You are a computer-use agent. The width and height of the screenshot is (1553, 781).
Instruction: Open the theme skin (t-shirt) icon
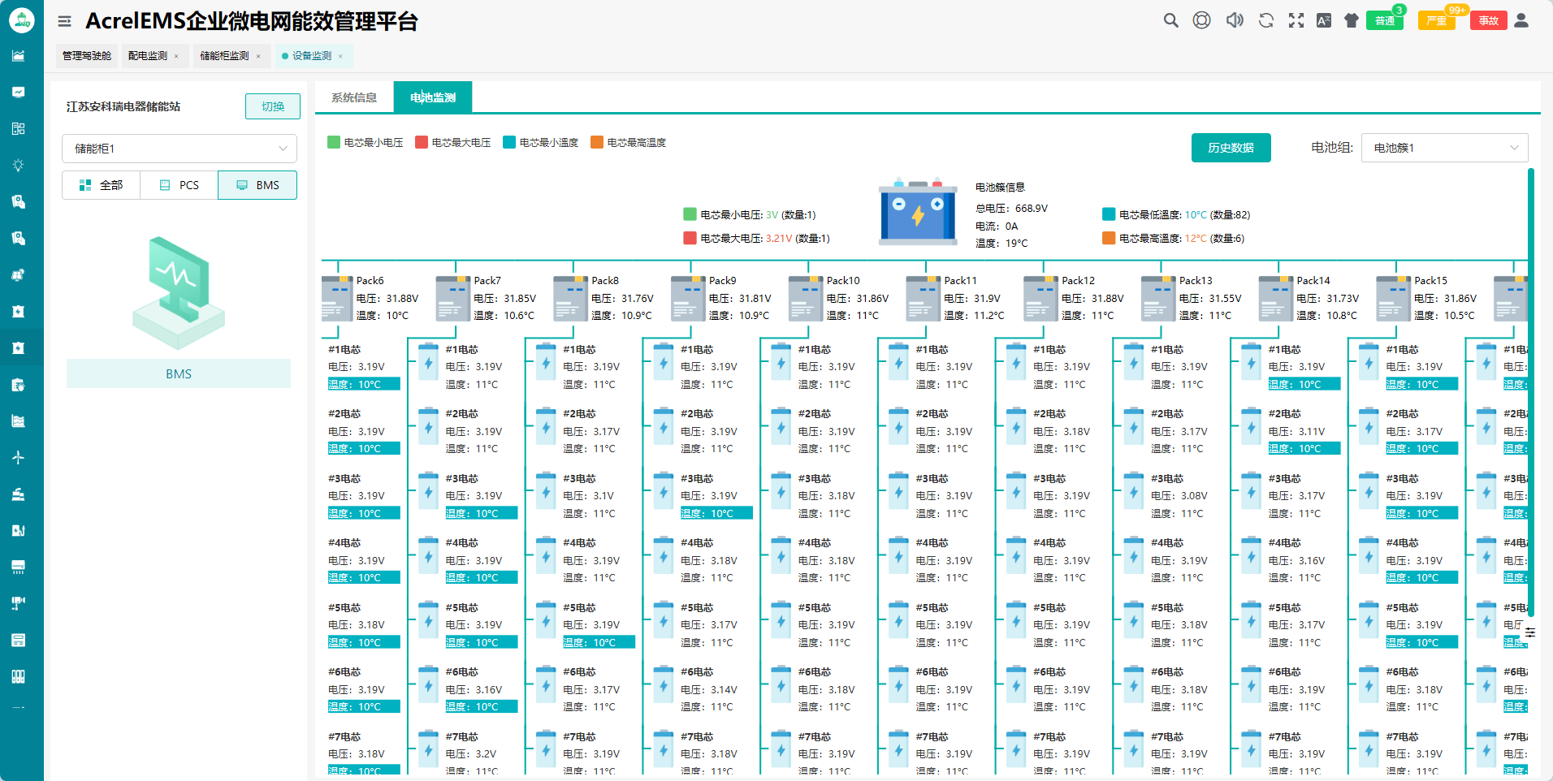pos(1352,20)
